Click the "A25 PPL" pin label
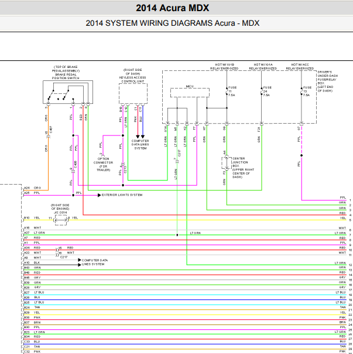 click(32, 193)
